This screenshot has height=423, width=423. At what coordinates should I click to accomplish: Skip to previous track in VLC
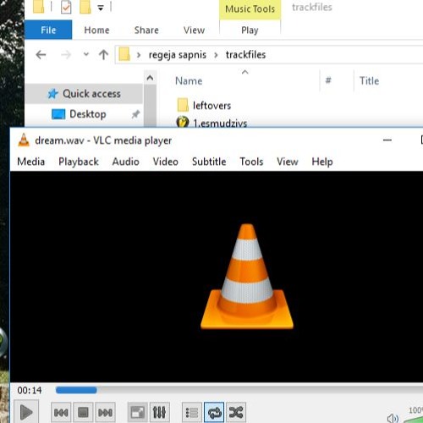tap(61, 413)
